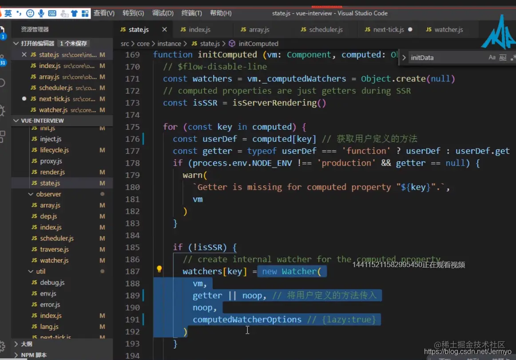Click the IME microphone icon
The image size is (516, 360).
(x=41, y=13)
